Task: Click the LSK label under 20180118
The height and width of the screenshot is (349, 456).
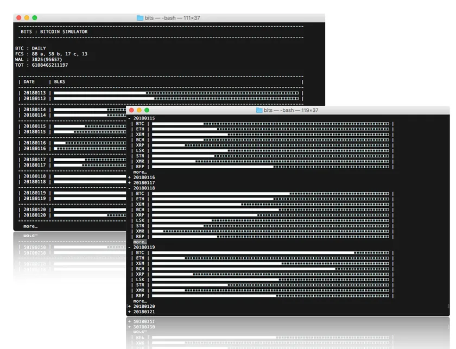Action: coord(140,220)
